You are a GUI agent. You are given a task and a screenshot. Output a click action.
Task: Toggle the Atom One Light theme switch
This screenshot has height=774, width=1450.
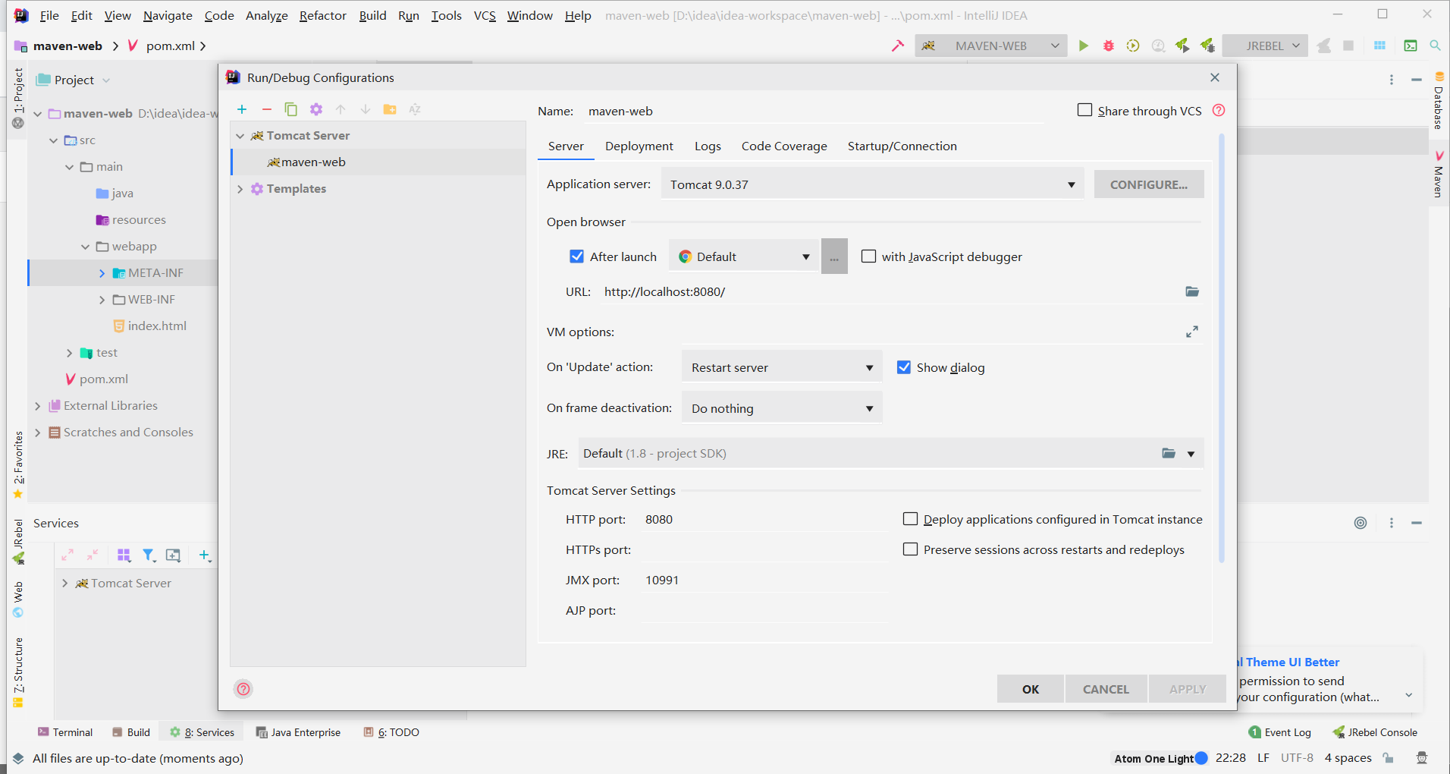1201,758
